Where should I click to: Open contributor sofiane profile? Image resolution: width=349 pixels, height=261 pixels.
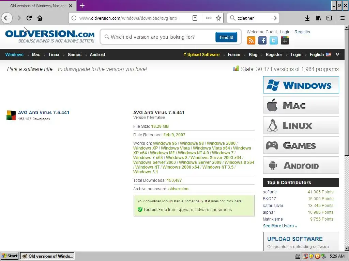click(270, 192)
